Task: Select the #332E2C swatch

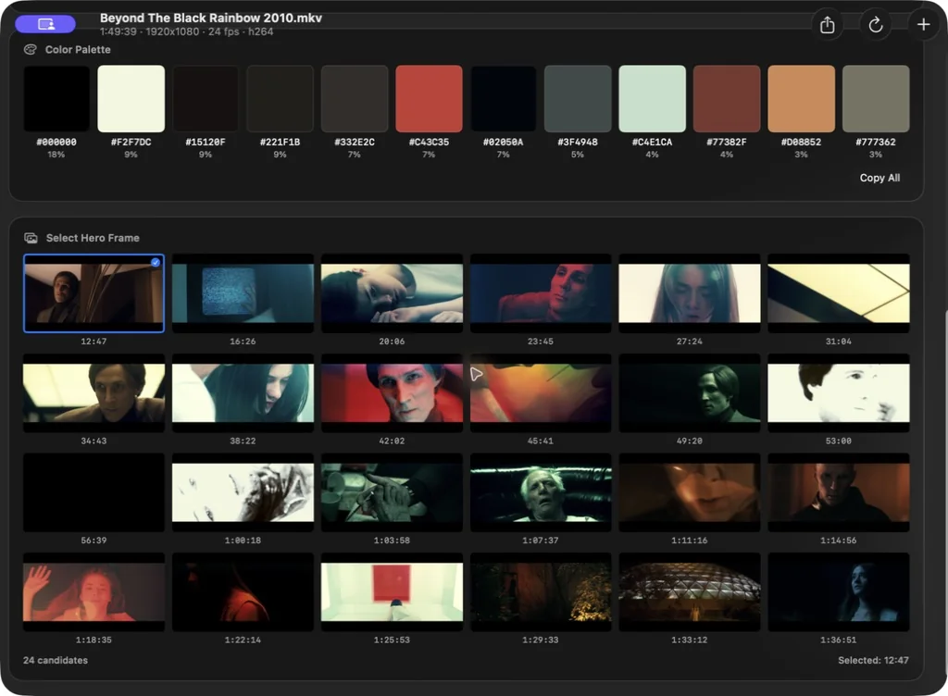Action: 355,98
